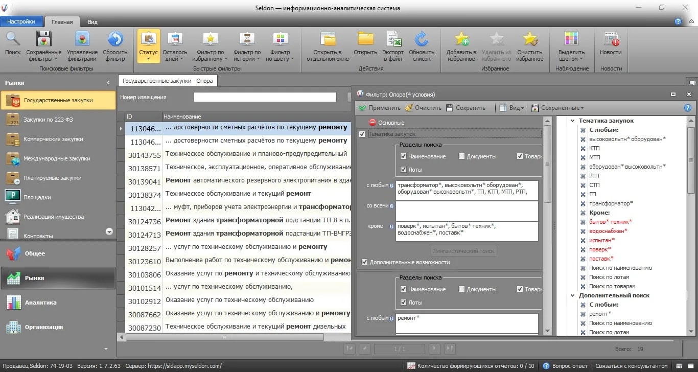The image size is (698, 372).
Task: Remove the ремонт* keyword with its X
Action: point(583,314)
